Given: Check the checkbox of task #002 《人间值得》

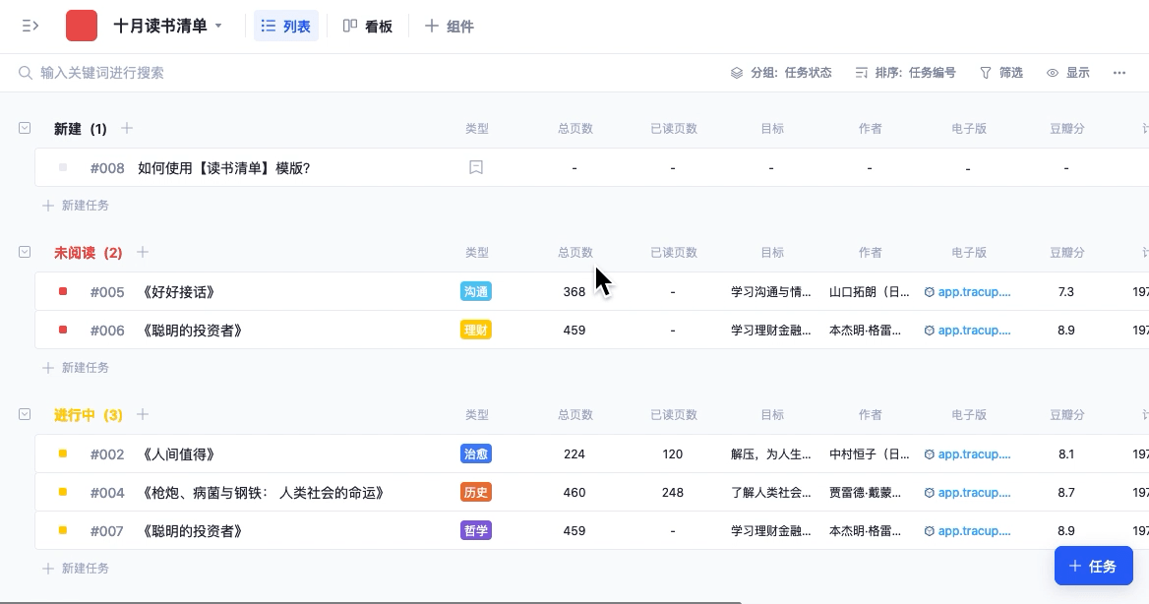Looking at the screenshot, I should click(63, 453).
